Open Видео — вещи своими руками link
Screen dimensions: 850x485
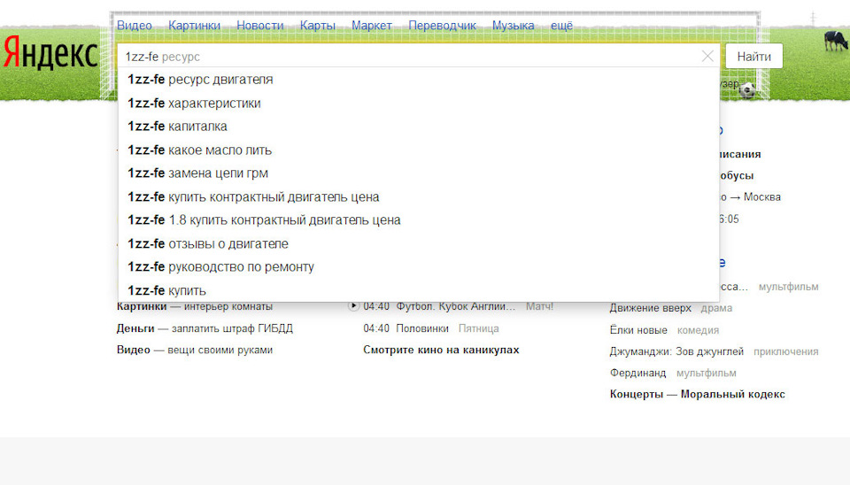(195, 350)
